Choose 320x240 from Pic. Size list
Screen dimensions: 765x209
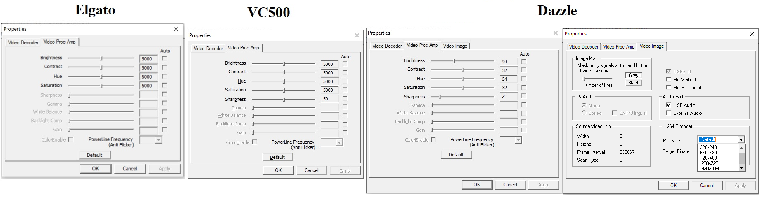718,147
